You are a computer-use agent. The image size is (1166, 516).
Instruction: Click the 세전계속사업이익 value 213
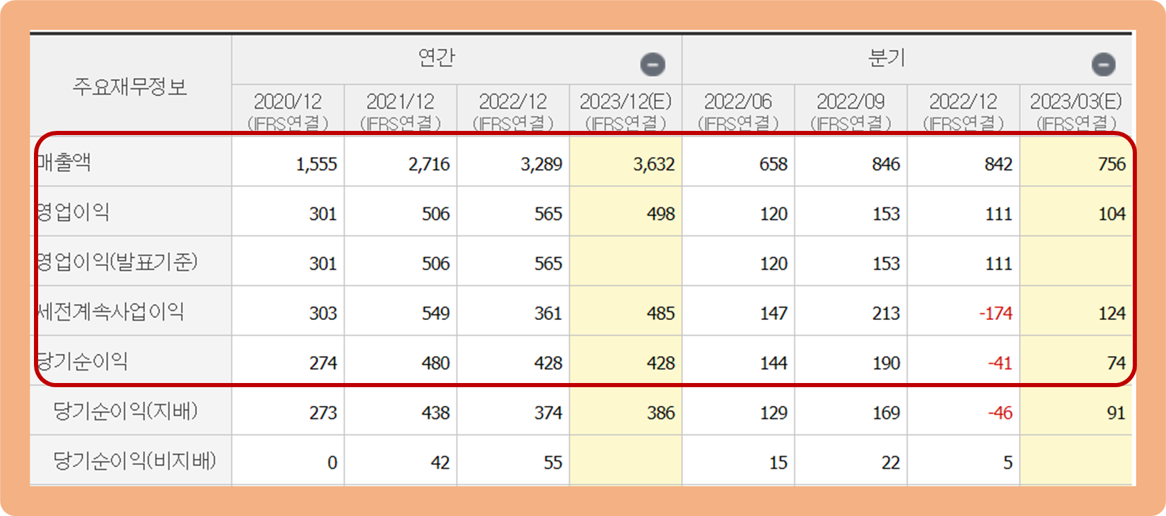(x=886, y=314)
